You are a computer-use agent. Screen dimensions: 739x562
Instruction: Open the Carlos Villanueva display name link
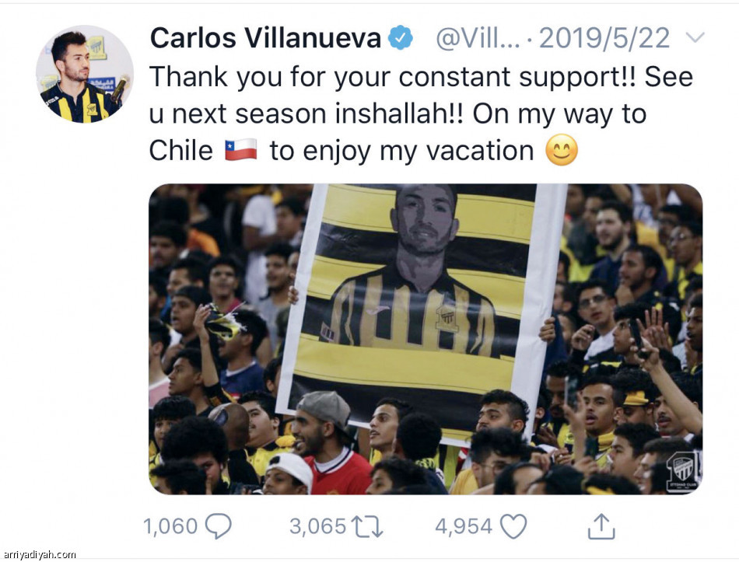[x=265, y=37]
